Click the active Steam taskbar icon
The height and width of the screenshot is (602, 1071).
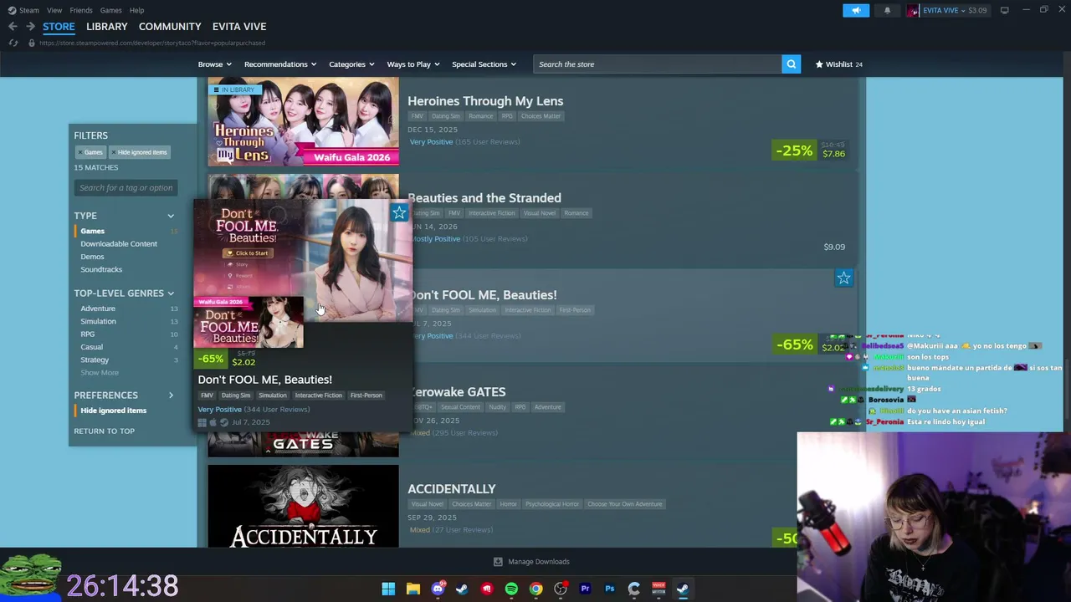[x=683, y=589]
